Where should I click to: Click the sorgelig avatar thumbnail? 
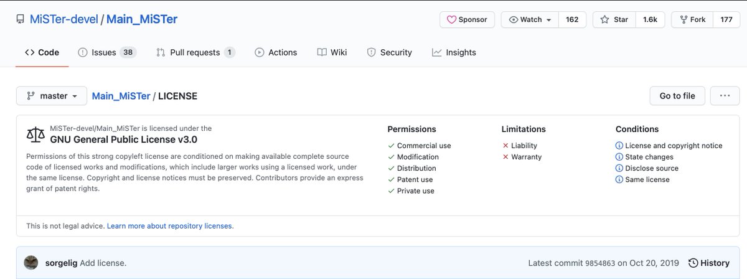point(31,263)
